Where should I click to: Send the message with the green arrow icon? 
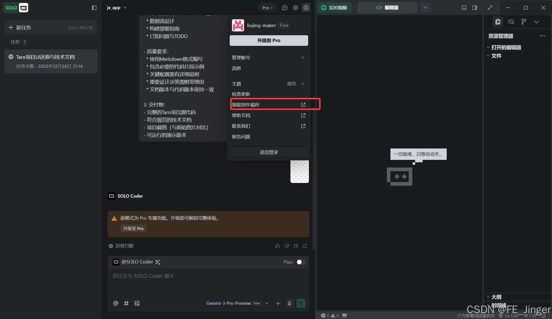[x=301, y=303]
